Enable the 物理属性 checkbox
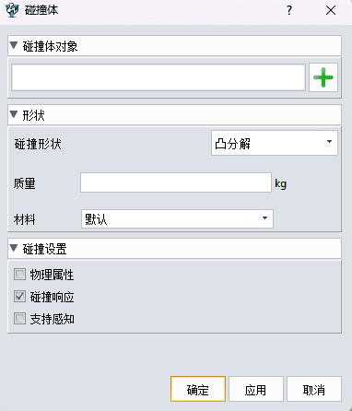Image resolution: width=352 pixels, height=411 pixels. click(x=19, y=274)
